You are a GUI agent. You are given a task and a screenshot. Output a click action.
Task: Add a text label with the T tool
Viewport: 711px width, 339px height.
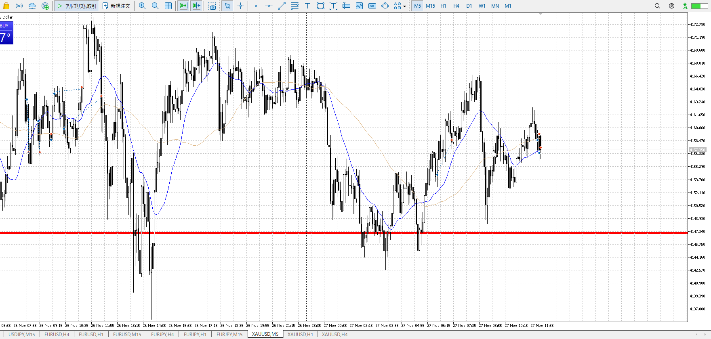[x=307, y=6]
